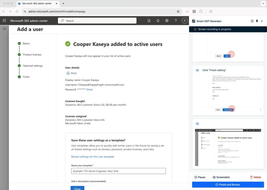Click the Name your template field
Screen dimensions: 267x190
click(x=119, y=171)
